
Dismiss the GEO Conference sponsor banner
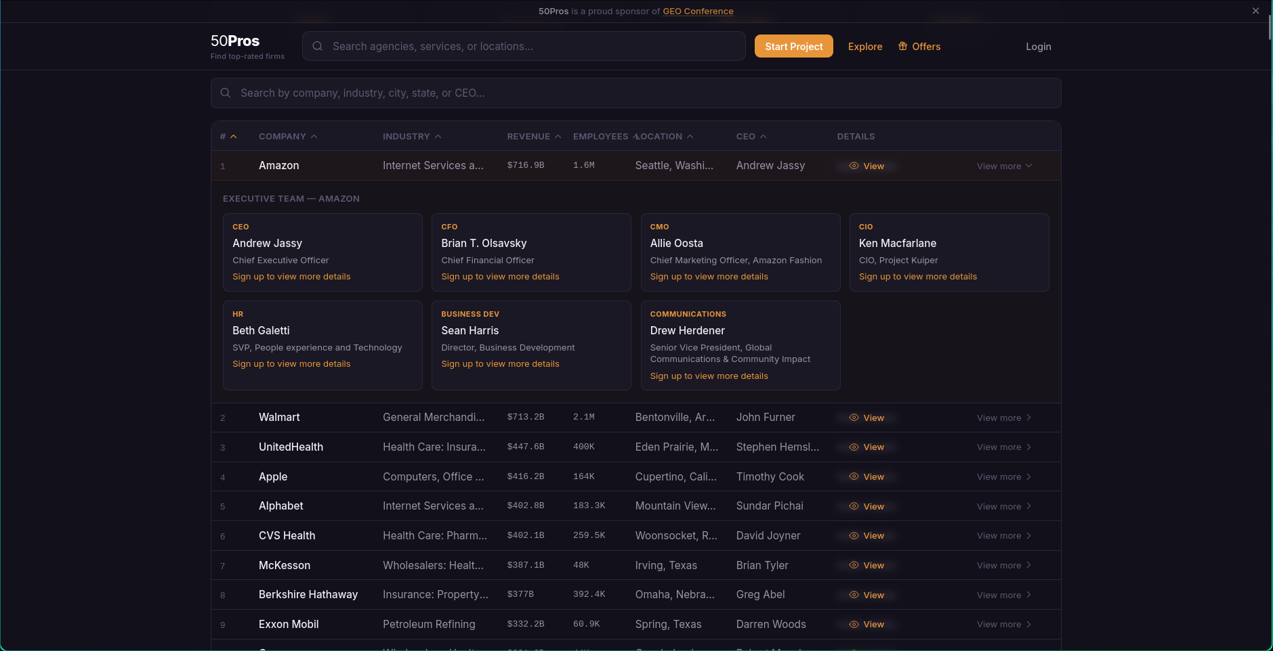[x=1255, y=11]
